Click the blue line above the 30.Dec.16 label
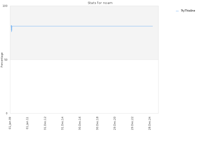The width and height of the screenshot is (201, 151). point(80,26)
